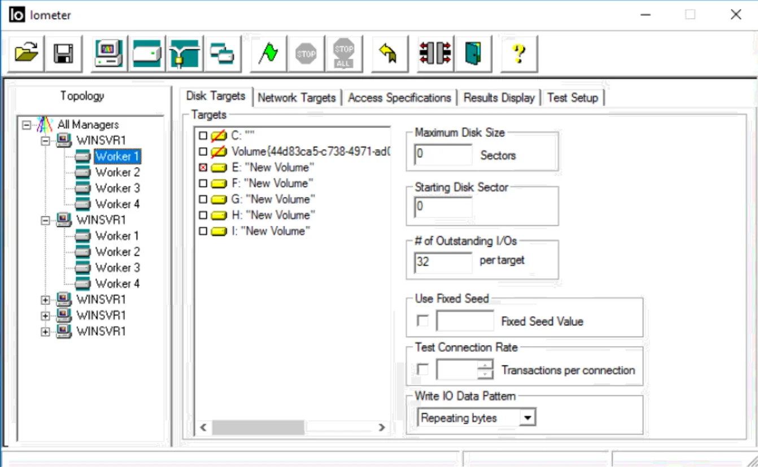Click the E: drive yellow disk icon
The width and height of the screenshot is (758, 467).
(218, 168)
